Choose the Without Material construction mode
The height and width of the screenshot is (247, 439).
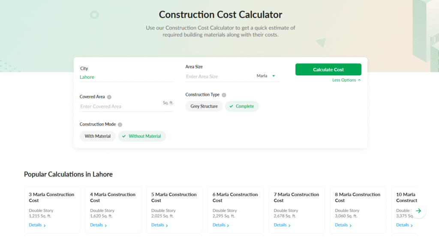(x=141, y=136)
